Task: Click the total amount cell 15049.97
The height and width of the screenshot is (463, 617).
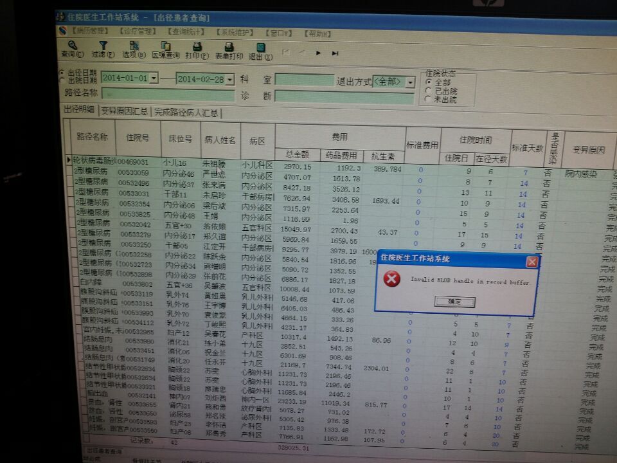Action: tap(296, 229)
